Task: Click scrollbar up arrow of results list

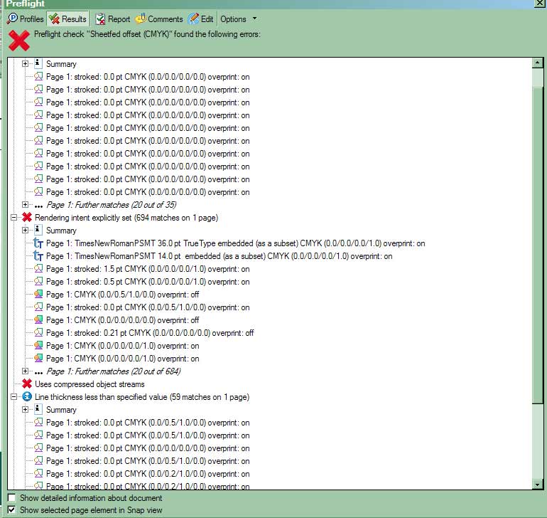Action: pyautogui.click(x=538, y=63)
